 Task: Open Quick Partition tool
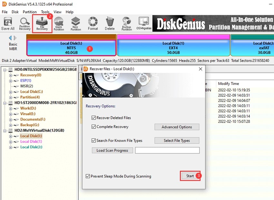(x=59, y=24)
